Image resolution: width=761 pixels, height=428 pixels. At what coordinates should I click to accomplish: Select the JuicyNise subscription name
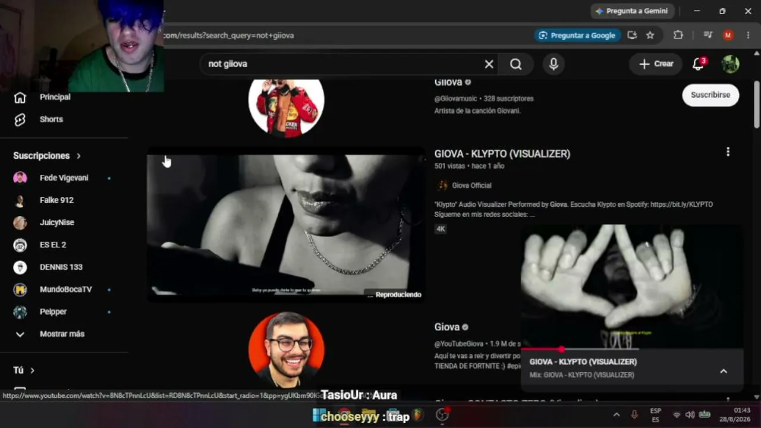pyautogui.click(x=57, y=222)
